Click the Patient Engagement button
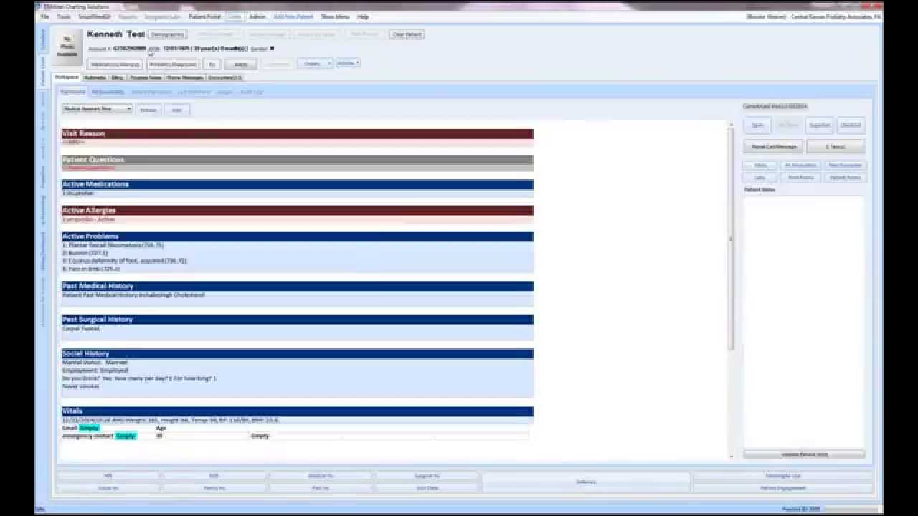Screen dimensions: 918x516 [783, 488]
